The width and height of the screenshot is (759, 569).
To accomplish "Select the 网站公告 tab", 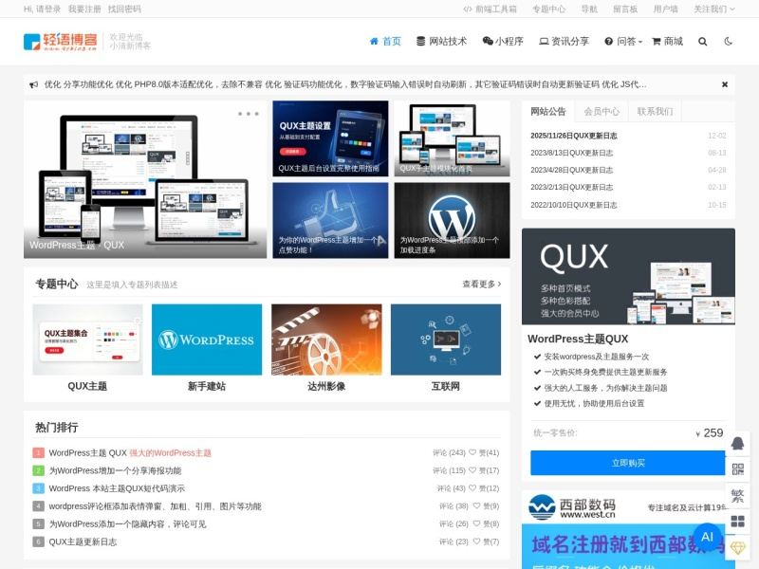I will [548, 111].
